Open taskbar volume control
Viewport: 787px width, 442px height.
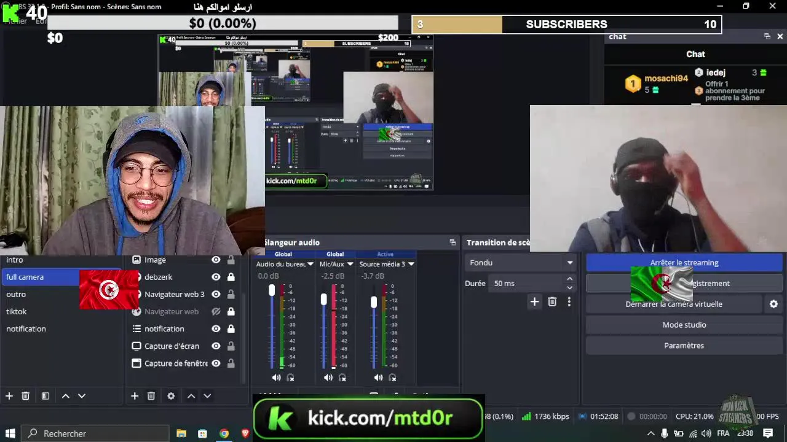point(706,433)
